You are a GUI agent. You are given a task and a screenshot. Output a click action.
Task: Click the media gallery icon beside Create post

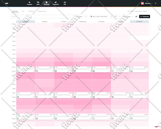(x=136, y=17)
